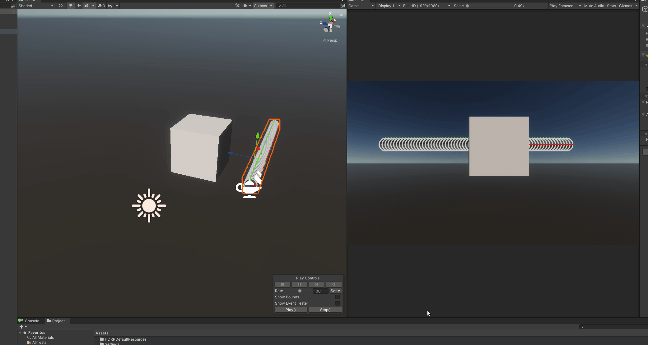This screenshot has width=648, height=345.
Task: Toggle the scene grid snapping icon
Action: click(x=110, y=6)
